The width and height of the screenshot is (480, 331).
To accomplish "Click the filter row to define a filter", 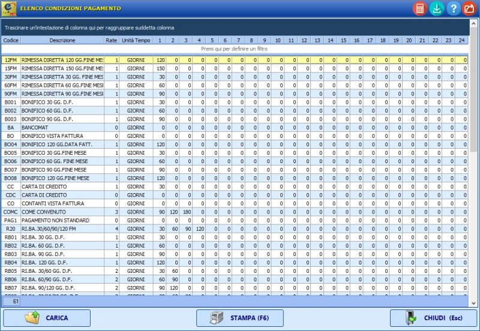I will point(234,48).
